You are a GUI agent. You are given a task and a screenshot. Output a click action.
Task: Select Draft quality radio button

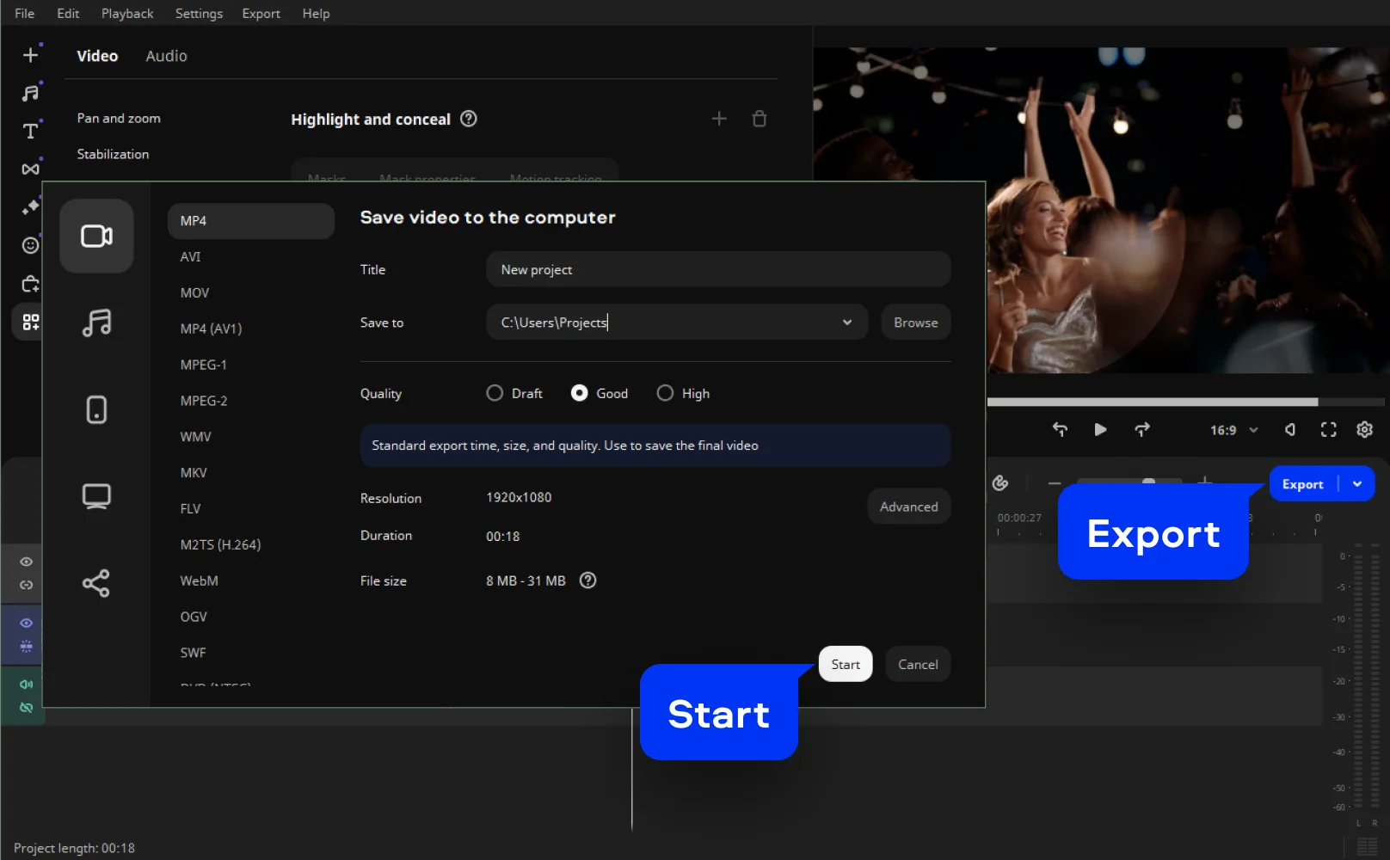point(495,393)
